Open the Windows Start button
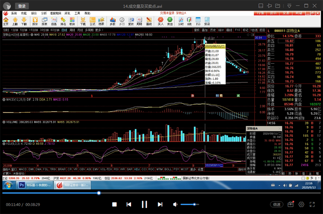 coord(8,185)
